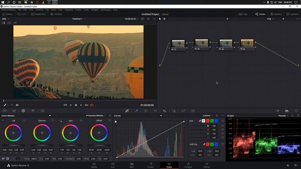The width and height of the screenshot is (301, 169).
Task: Toggle the blue curve edit channel
Action: pos(216,121)
